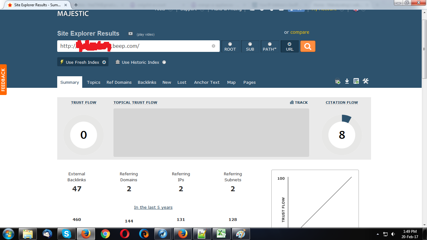
Task: Open Paint from the taskbar
Action: 241,234
